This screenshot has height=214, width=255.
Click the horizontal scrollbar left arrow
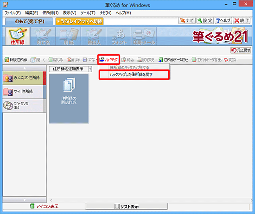tap(51, 200)
